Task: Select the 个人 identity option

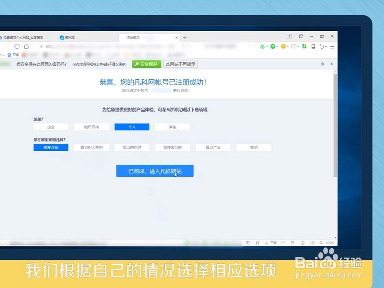Action: coord(132,127)
